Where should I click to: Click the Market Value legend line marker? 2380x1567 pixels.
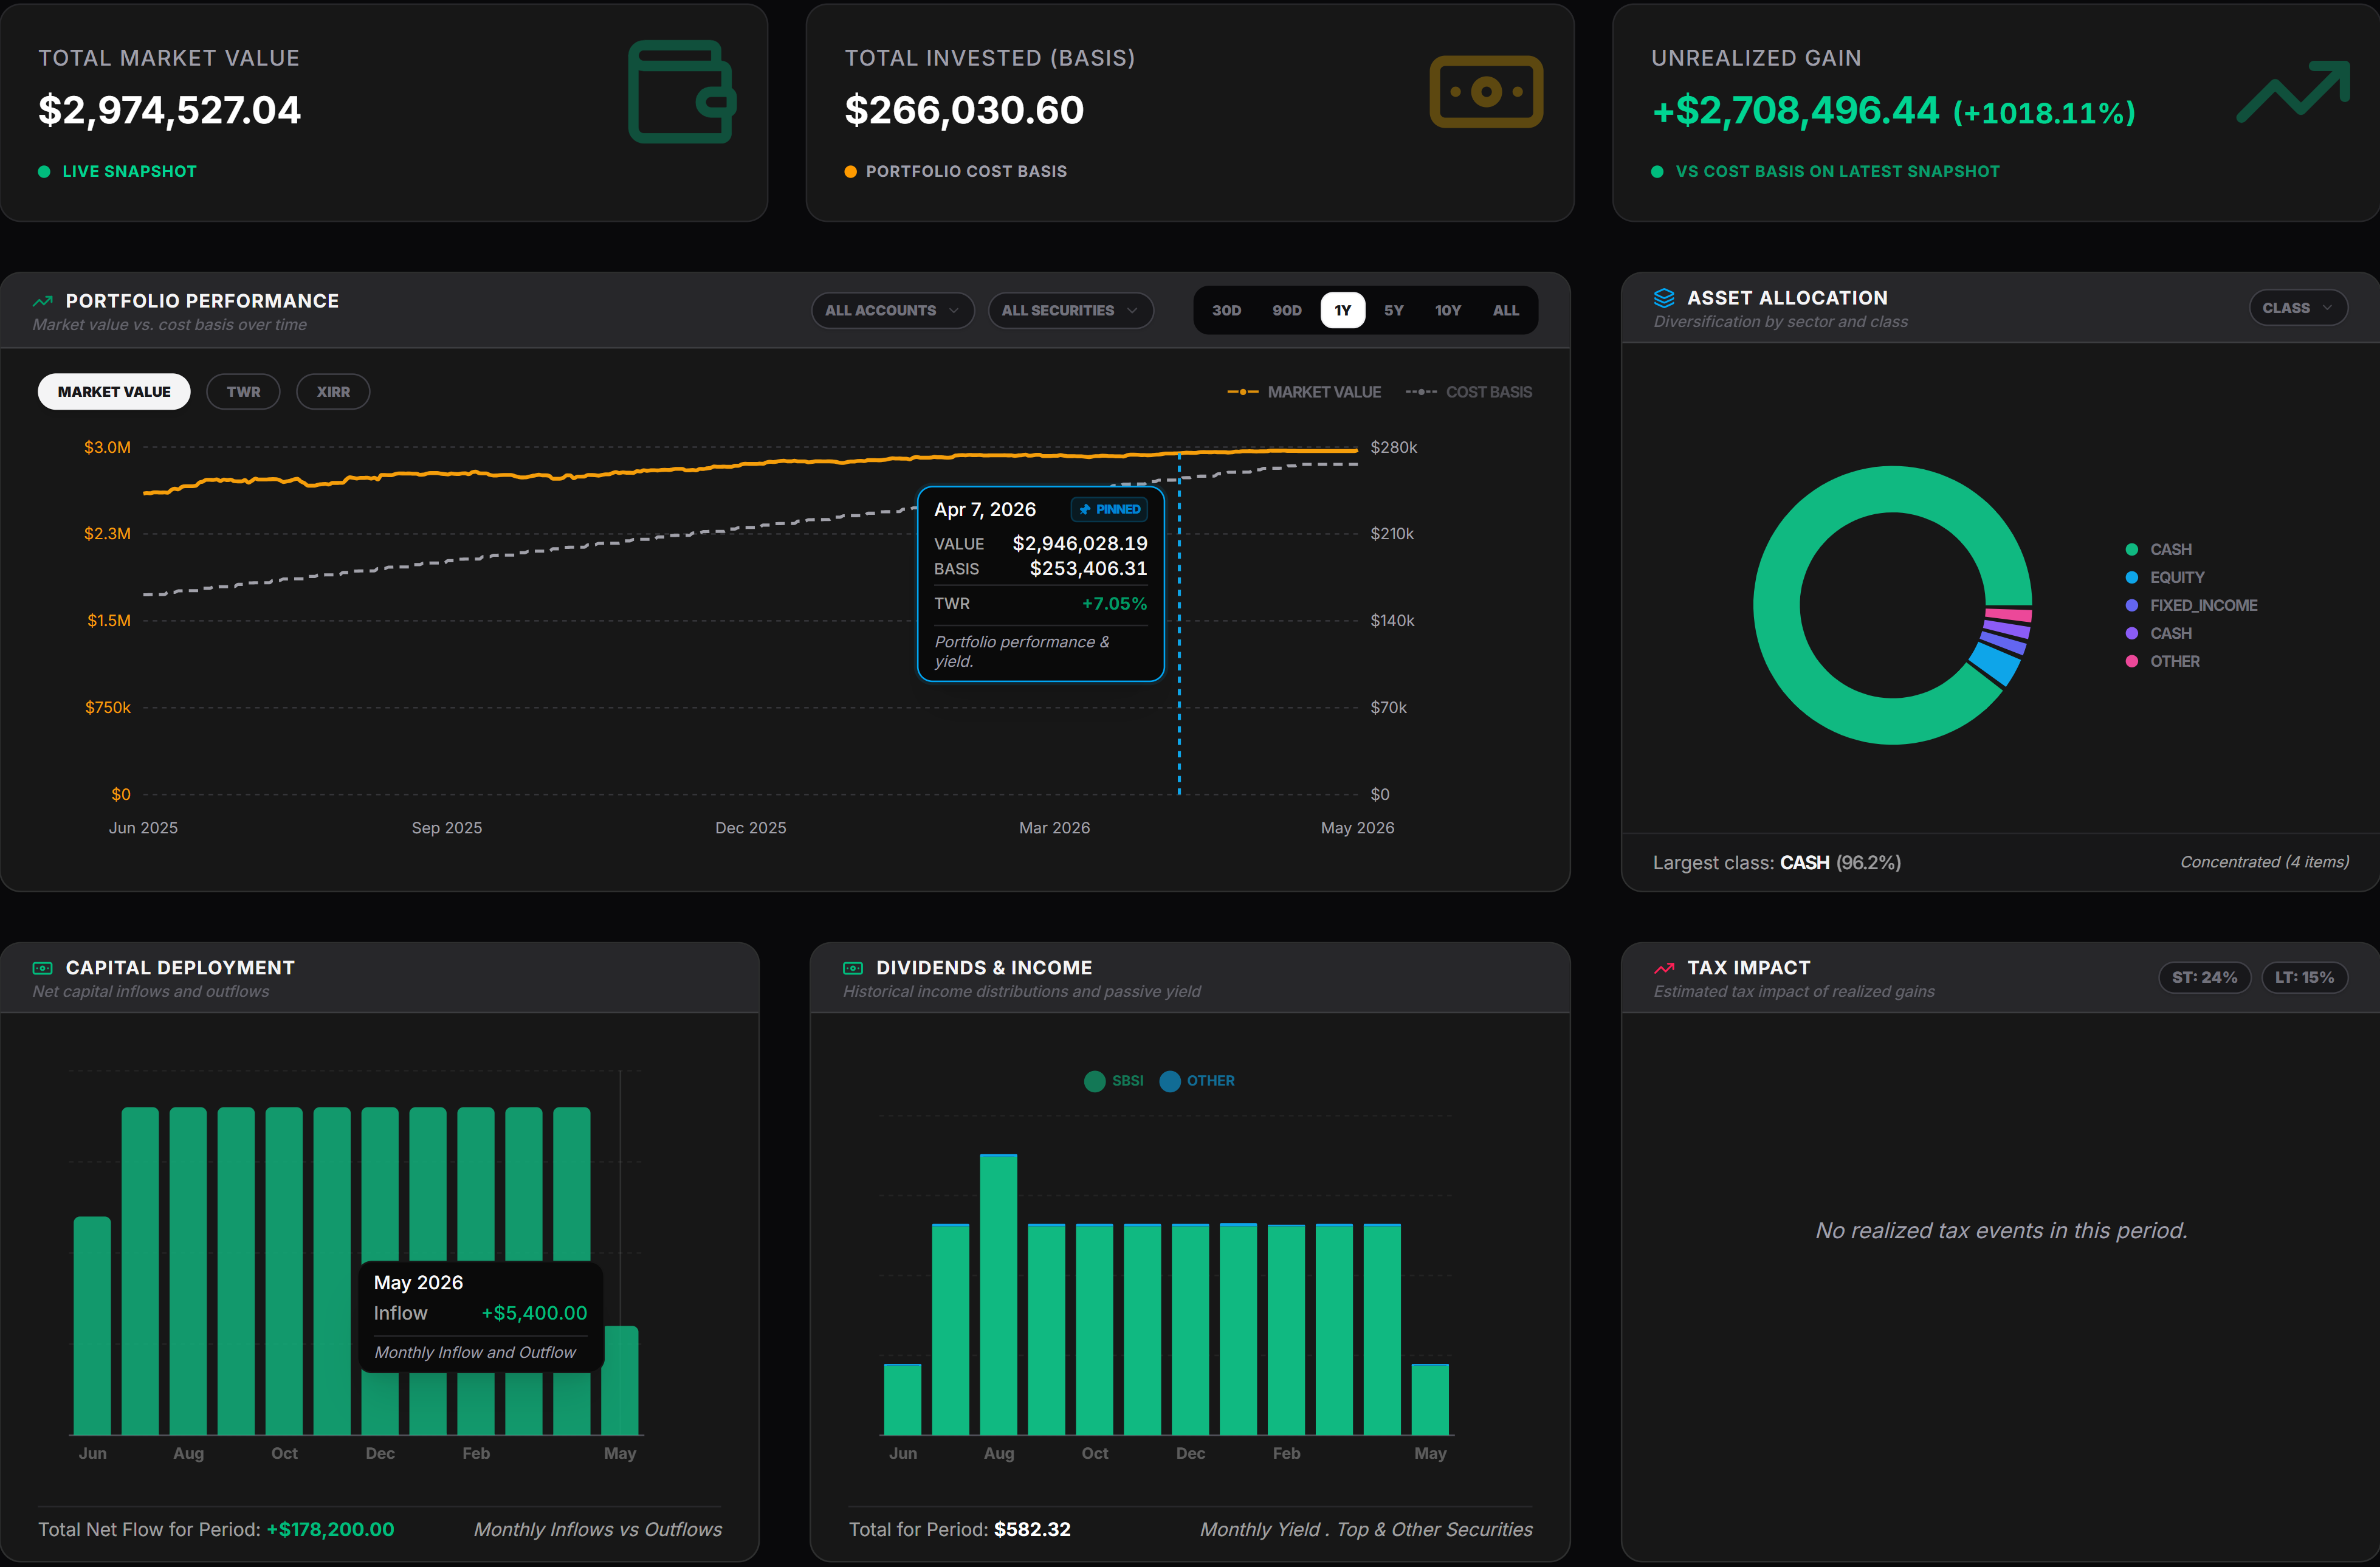(x=1243, y=392)
